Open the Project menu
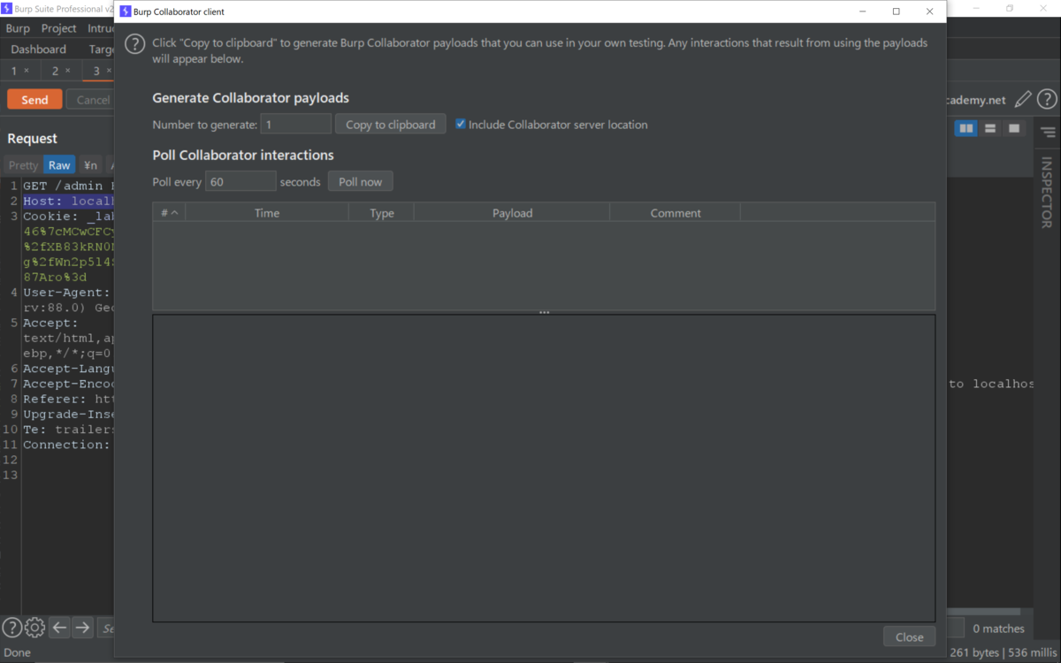The height and width of the screenshot is (663, 1061). tap(59, 28)
